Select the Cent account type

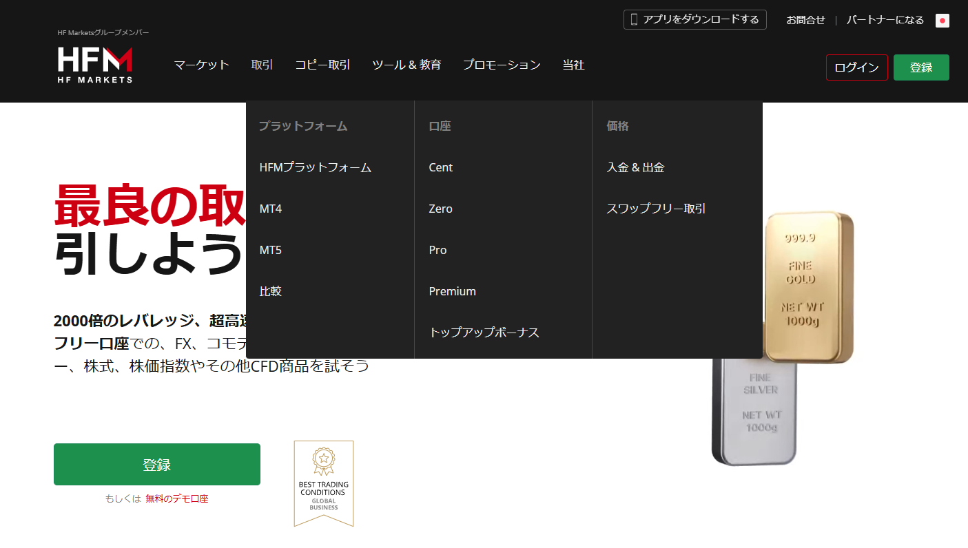441,167
